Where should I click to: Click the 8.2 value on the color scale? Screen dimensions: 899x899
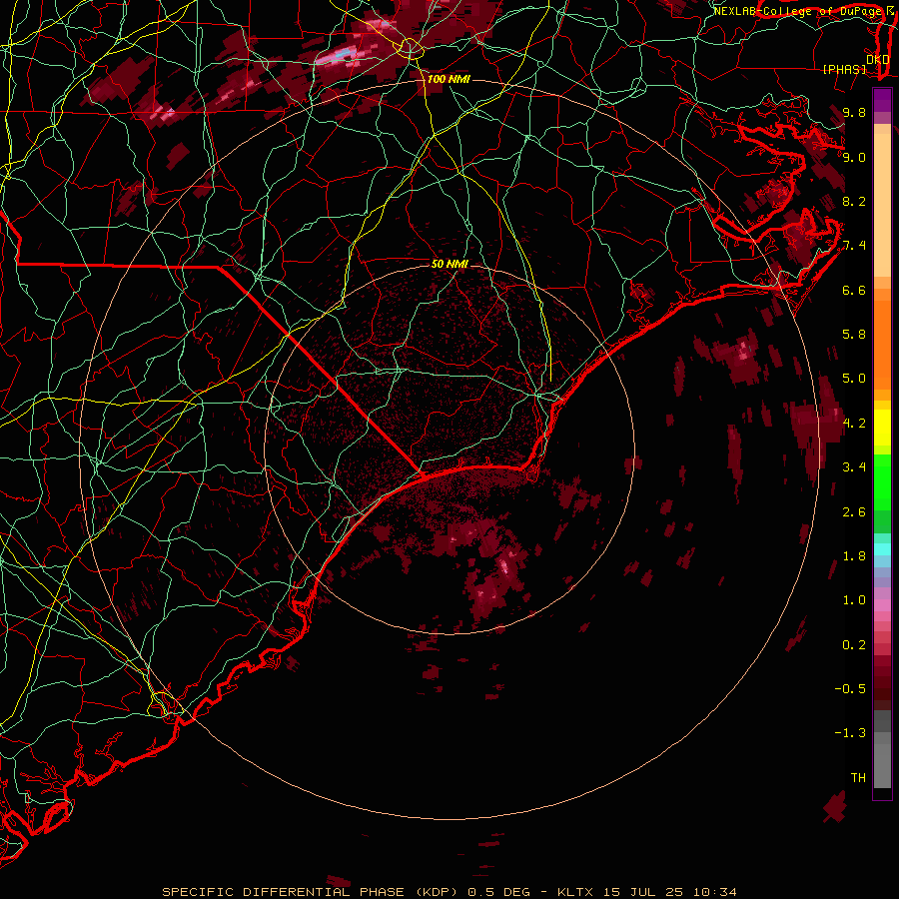[854, 201]
